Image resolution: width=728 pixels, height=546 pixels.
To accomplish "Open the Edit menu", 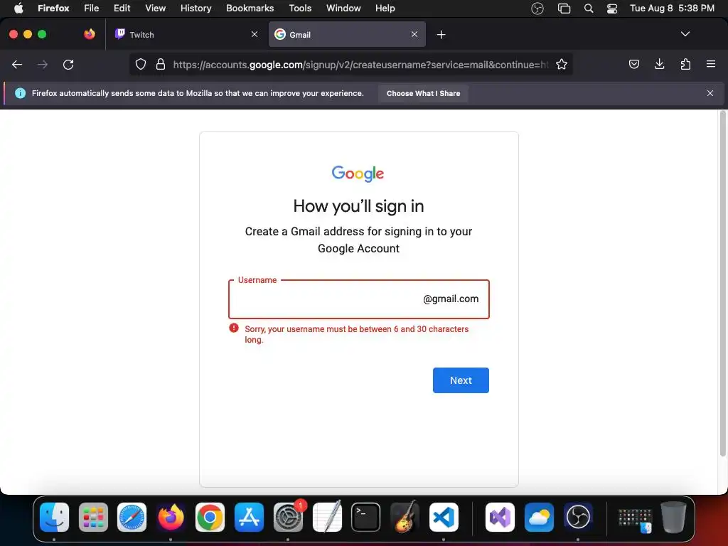I will tap(122, 8).
